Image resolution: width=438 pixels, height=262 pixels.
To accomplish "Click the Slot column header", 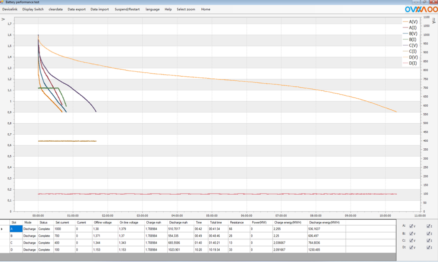I will [x=16, y=223].
